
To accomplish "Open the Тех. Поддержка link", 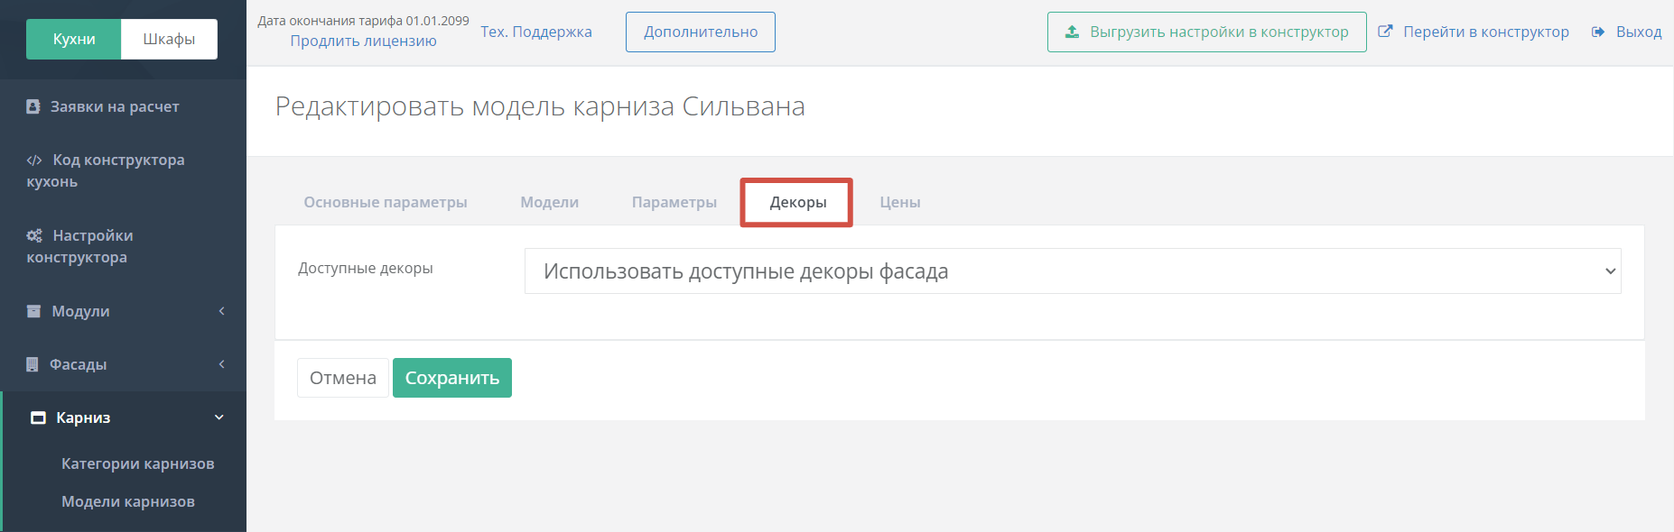I will [536, 32].
